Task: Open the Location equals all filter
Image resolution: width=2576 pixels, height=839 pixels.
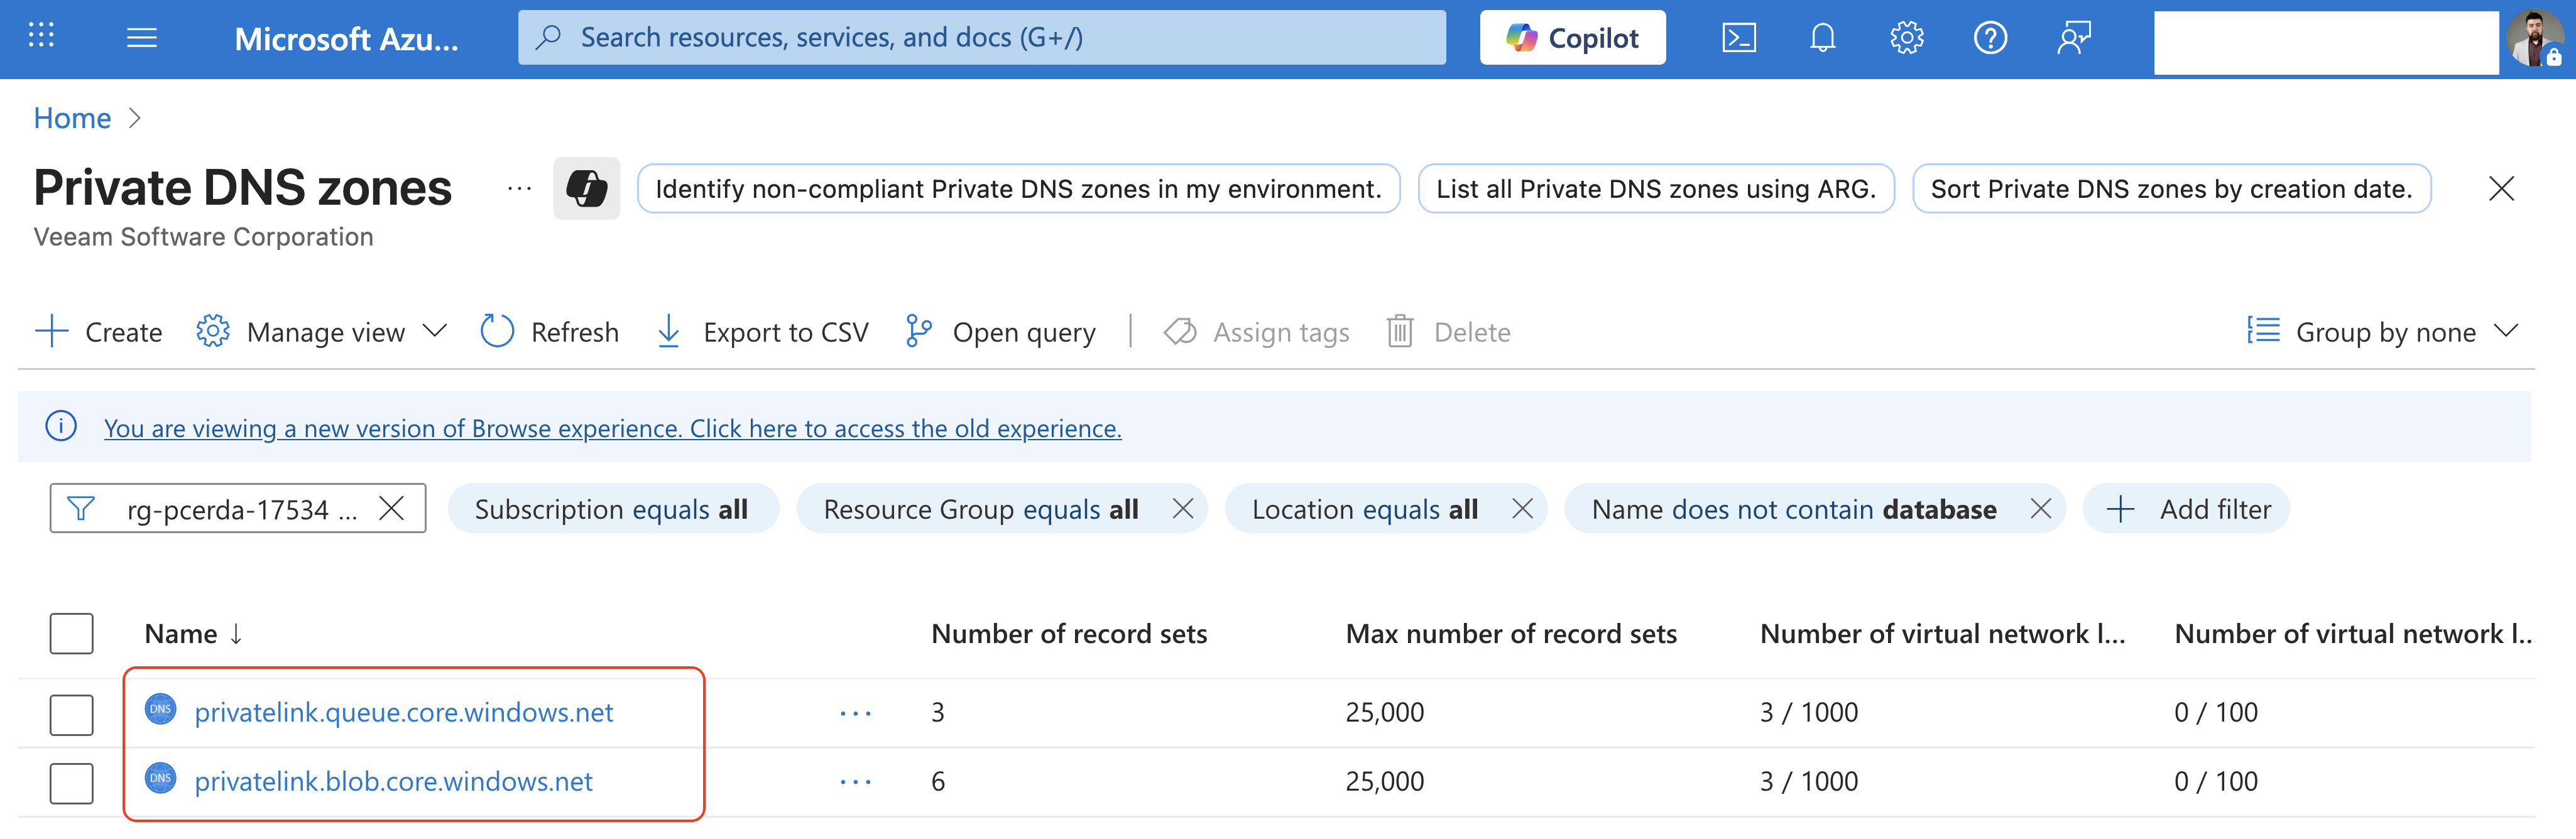Action: tap(1364, 509)
